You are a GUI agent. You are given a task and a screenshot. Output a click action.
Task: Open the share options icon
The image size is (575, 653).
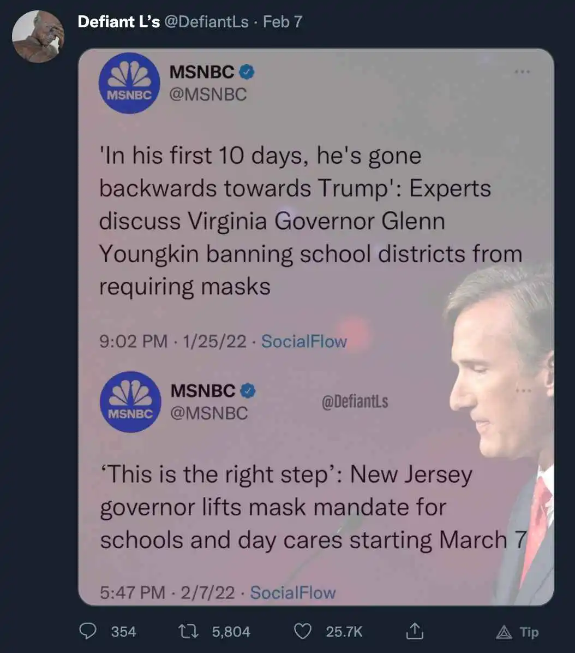(415, 632)
